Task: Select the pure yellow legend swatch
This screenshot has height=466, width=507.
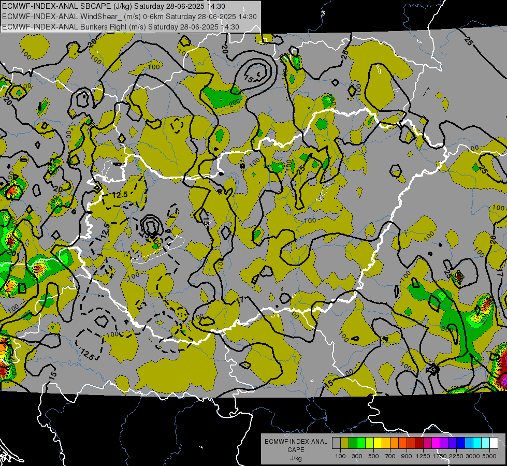Action: point(378,443)
